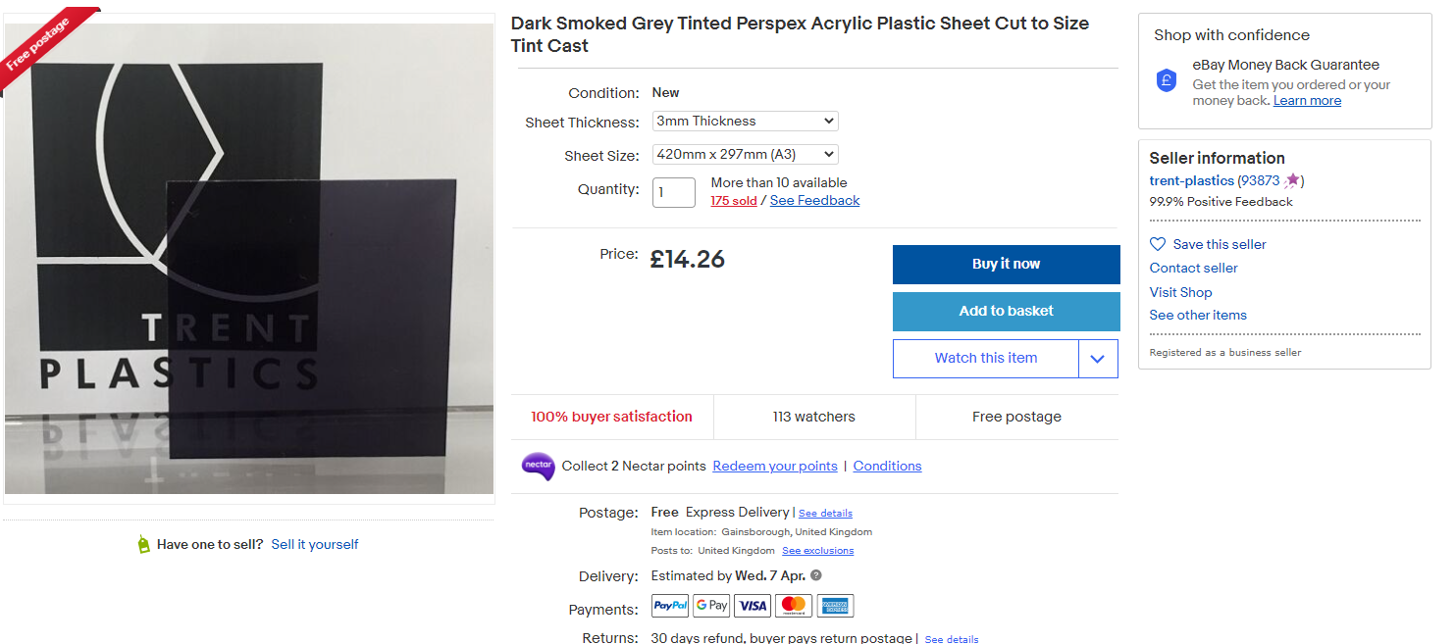Click the Mastercard payment icon
1455x644 pixels.
tap(794, 605)
